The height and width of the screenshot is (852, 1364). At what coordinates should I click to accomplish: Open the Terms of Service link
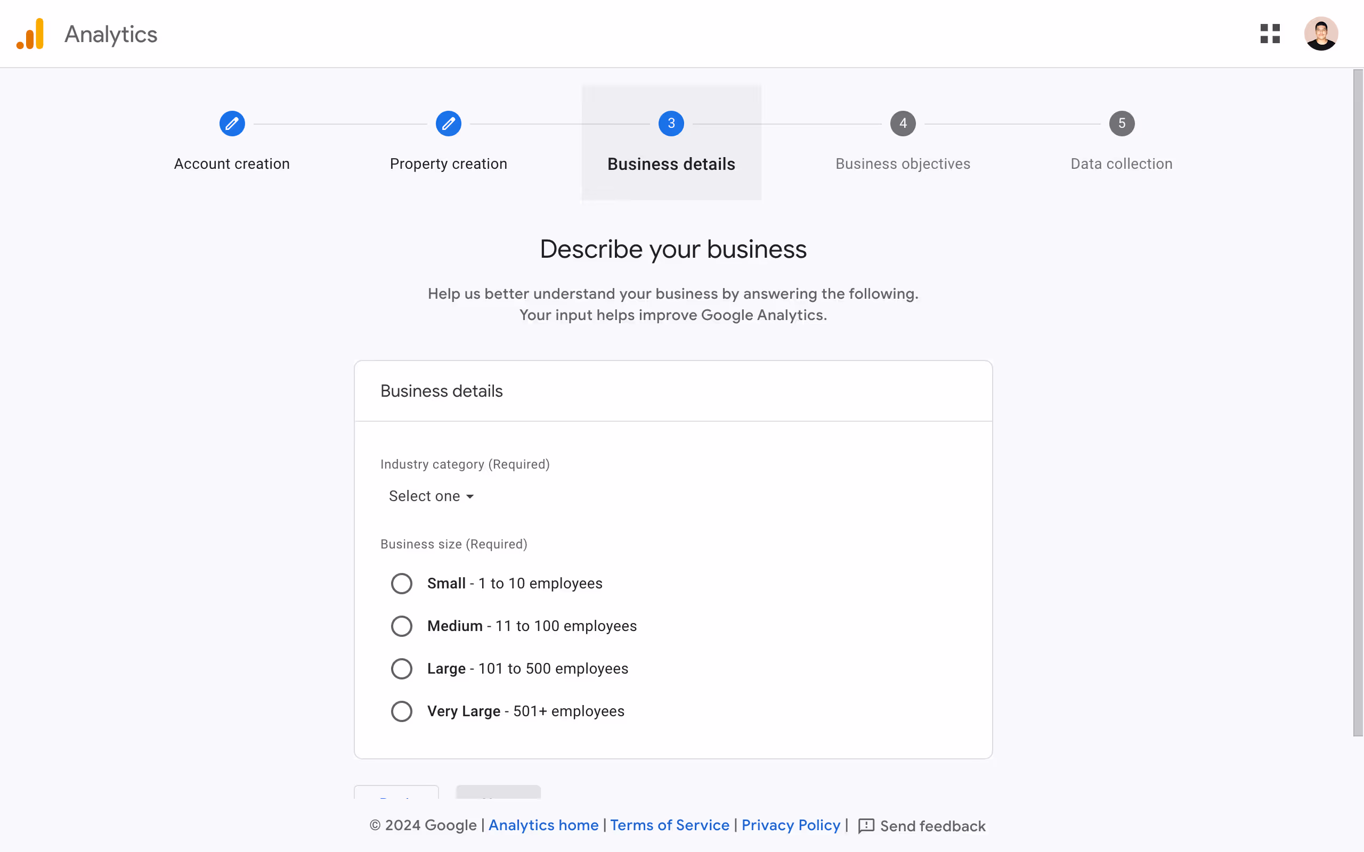pos(669,825)
